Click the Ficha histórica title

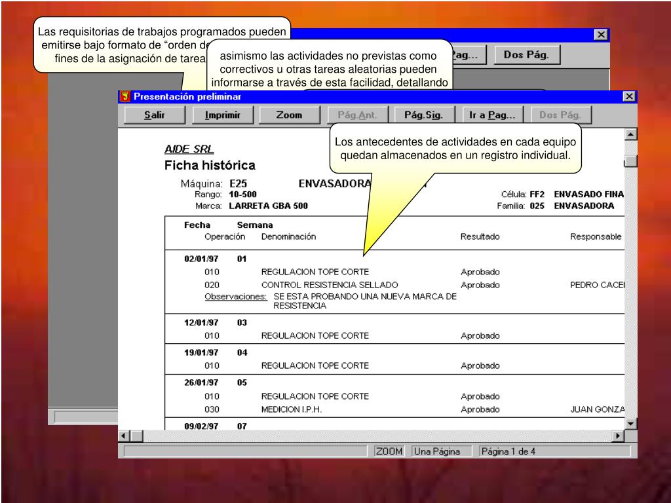pos(210,166)
